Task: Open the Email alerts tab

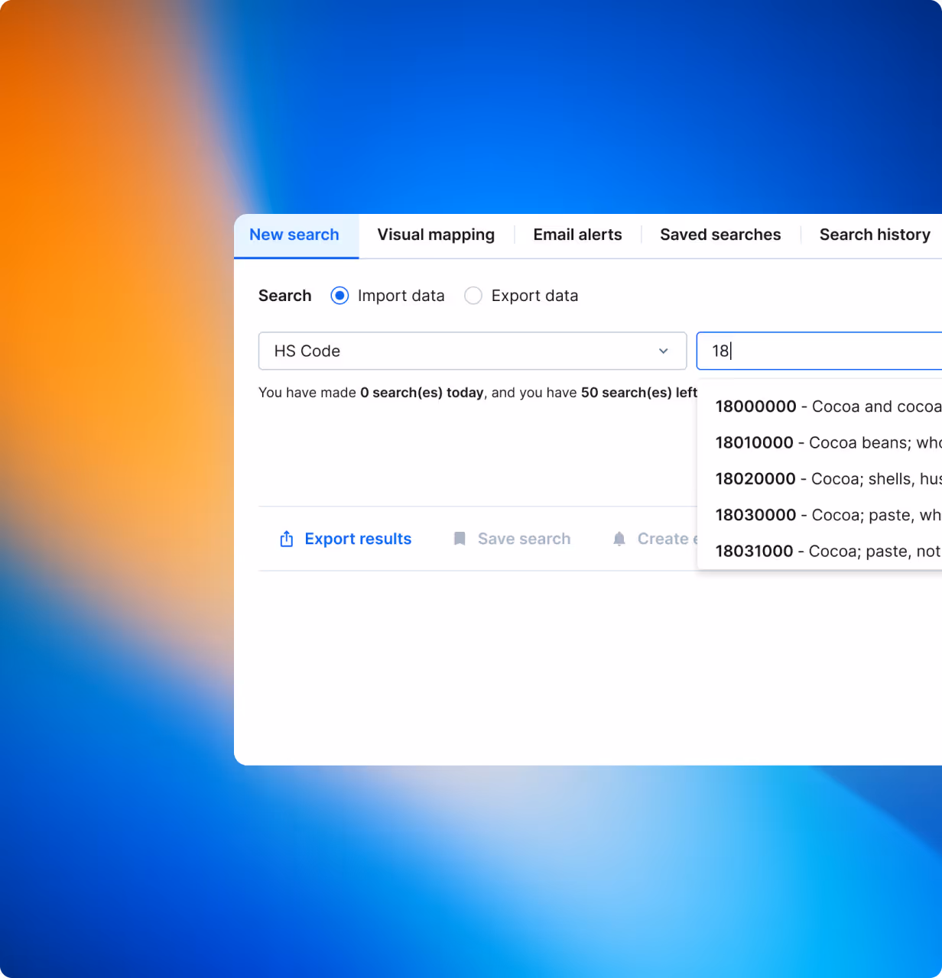Action: tap(577, 235)
